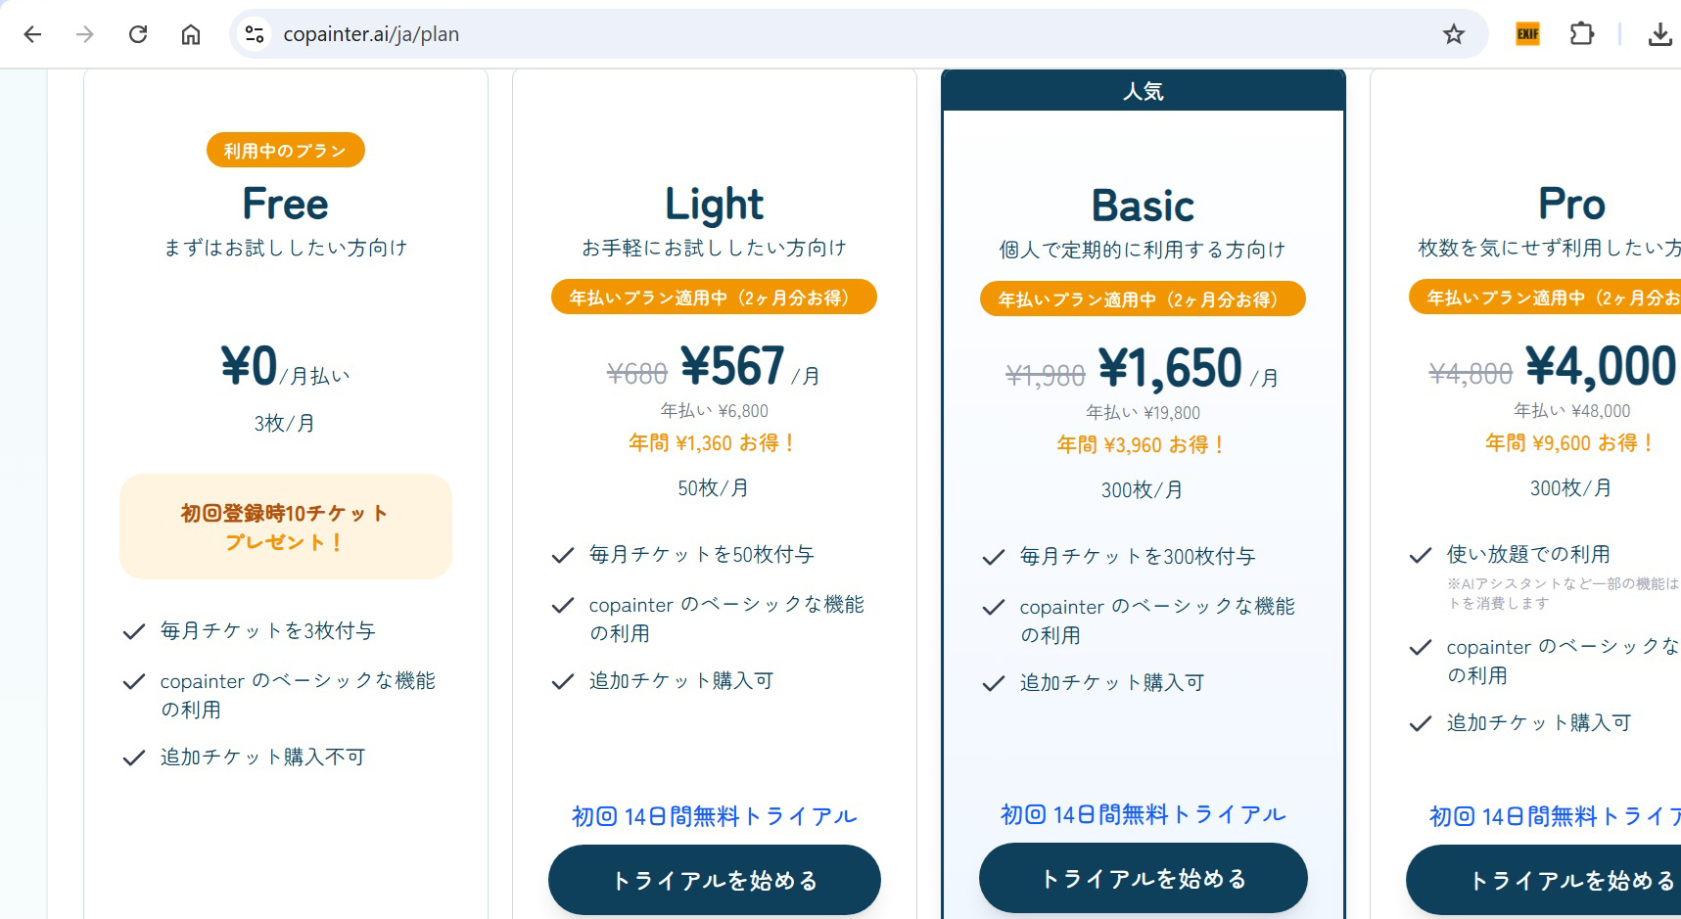Click the Light plan 14-day free trial text
Image resolution: width=1681 pixels, height=919 pixels.
pos(714,816)
